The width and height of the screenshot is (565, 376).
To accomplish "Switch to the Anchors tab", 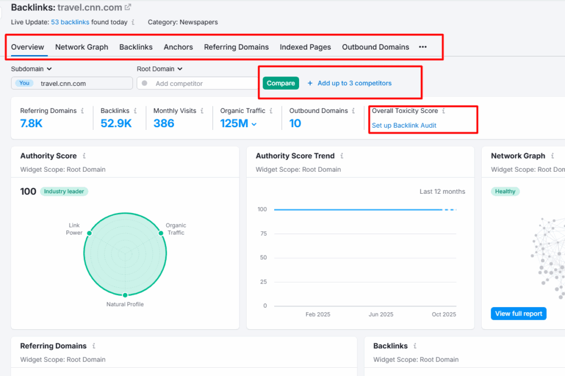I will [178, 47].
